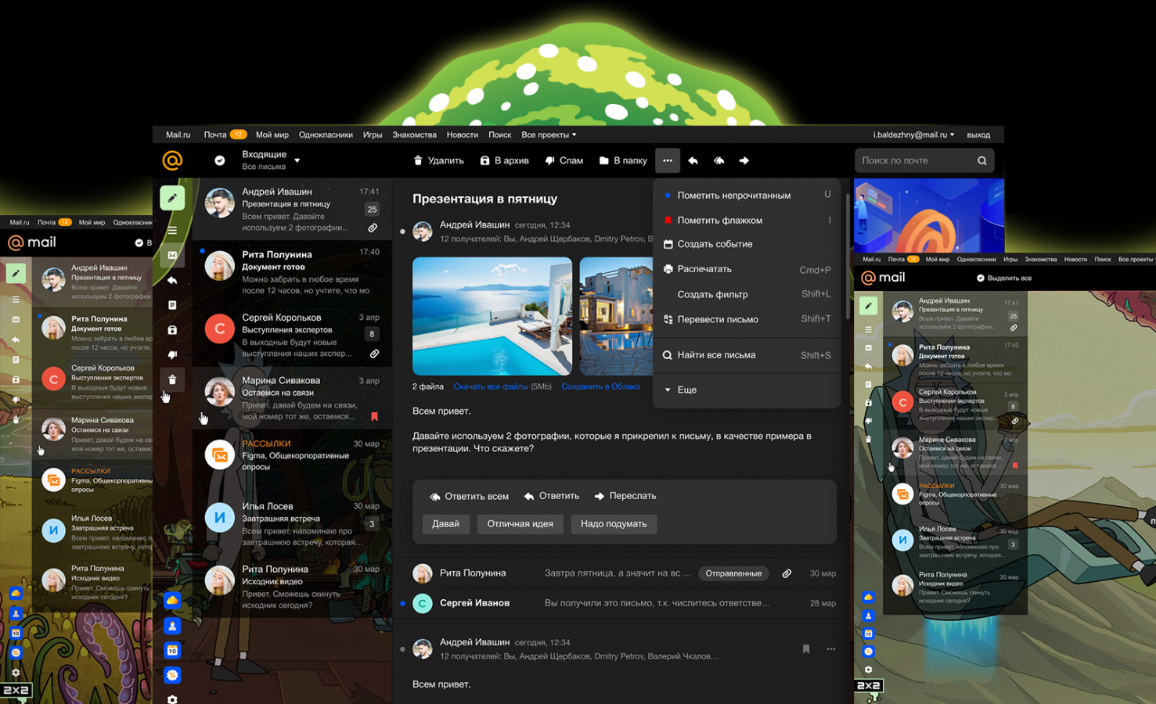Click the compose pencil icon in right window

coord(869,306)
